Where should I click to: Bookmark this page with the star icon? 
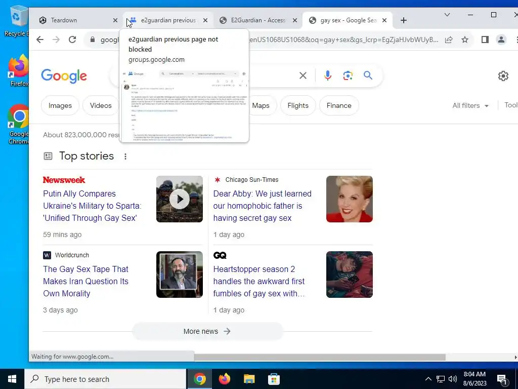[x=465, y=40]
